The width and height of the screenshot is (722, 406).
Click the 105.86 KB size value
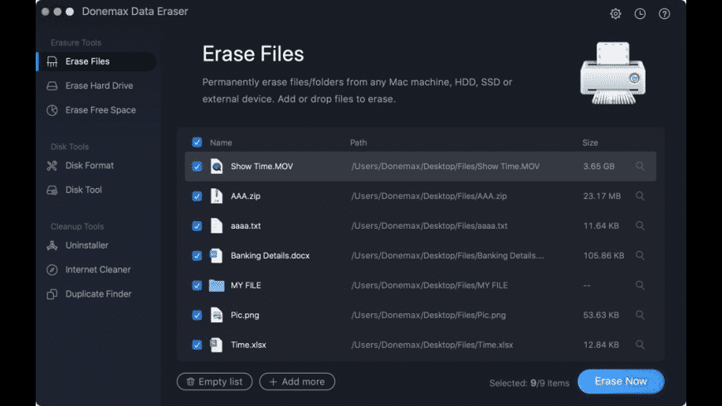pyautogui.click(x=603, y=256)
